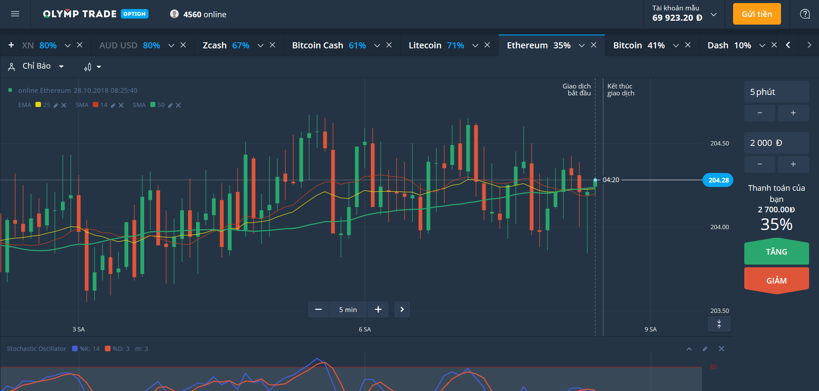Close the Dash tab
The image size is (819, 391).
tap(774, 45)
